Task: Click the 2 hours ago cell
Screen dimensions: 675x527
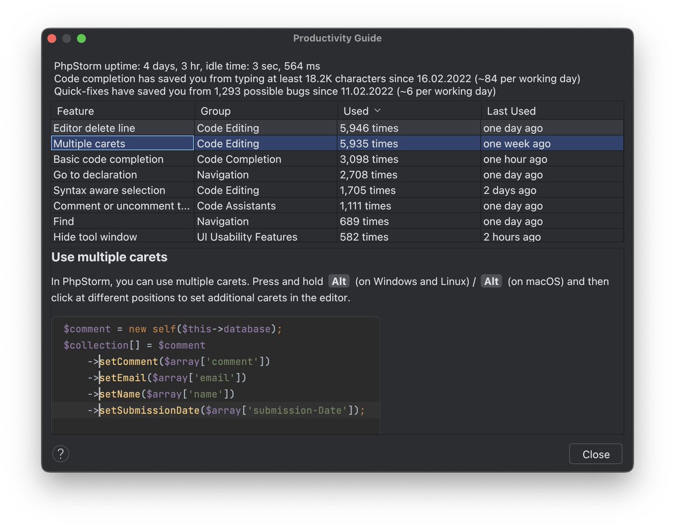Action: point(552,236)
